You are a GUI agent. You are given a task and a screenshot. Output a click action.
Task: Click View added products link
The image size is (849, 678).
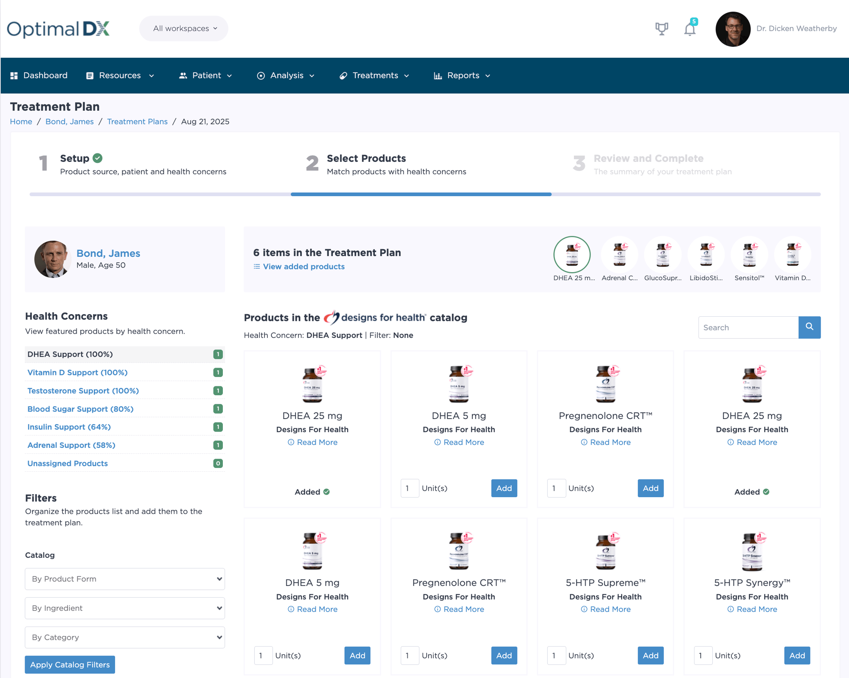point(299,267)
